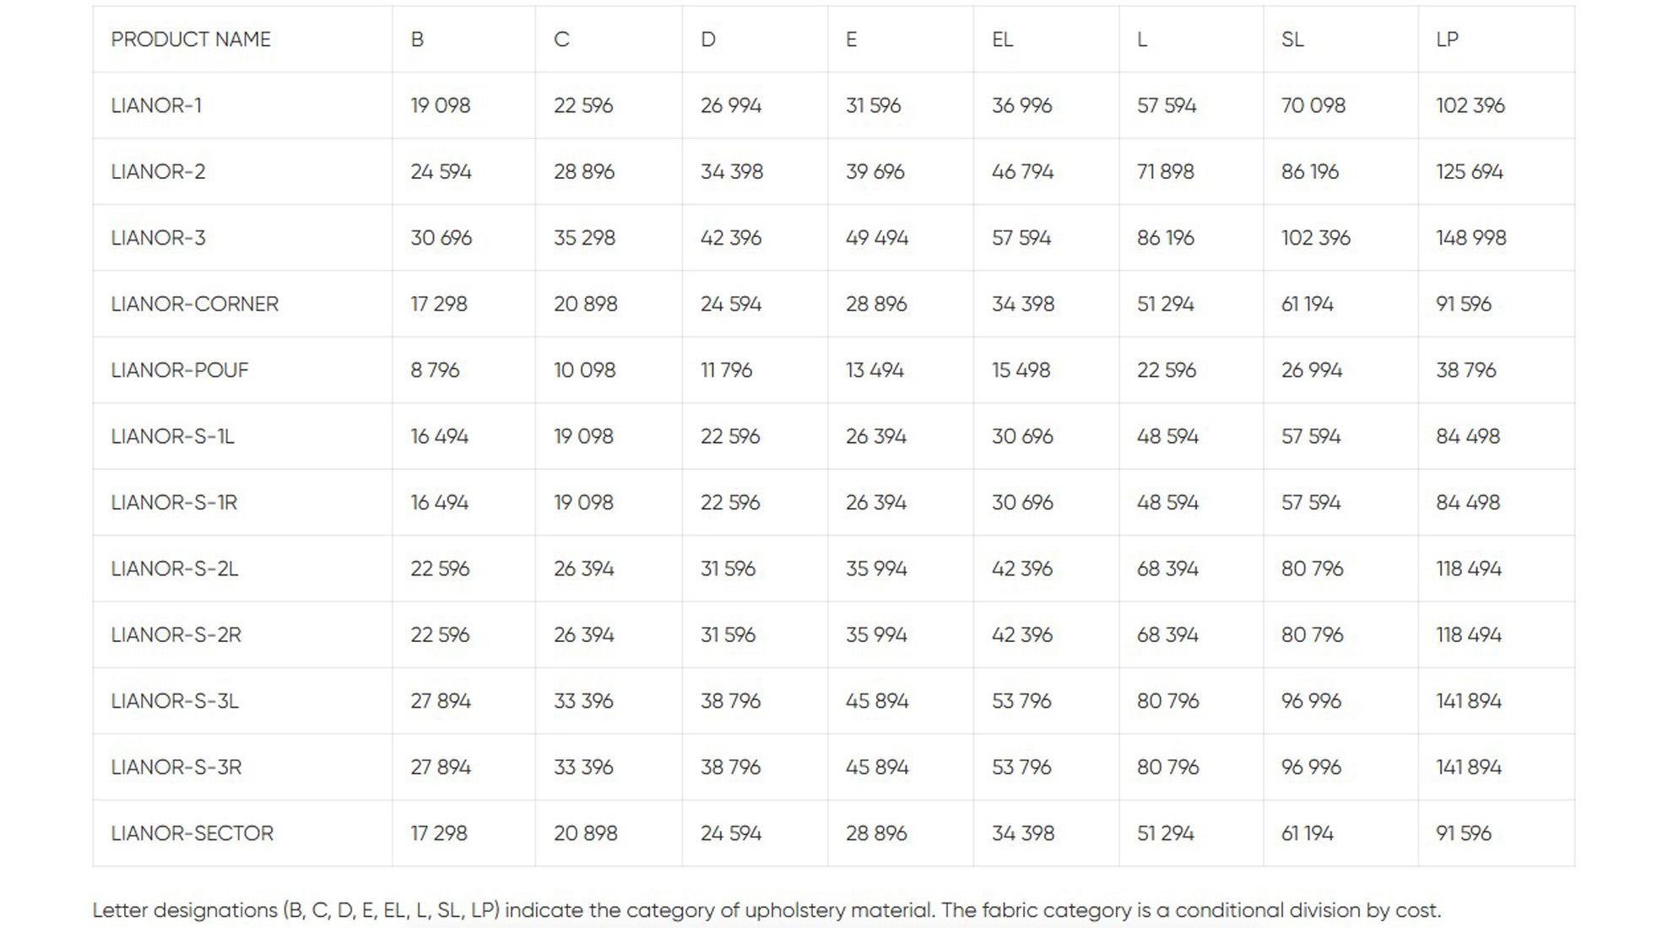Screen dimensions: 1668x928
Task: Select LIANOR-3 price 148 998
Action: pyautogui.click(x=1470, y=238)
